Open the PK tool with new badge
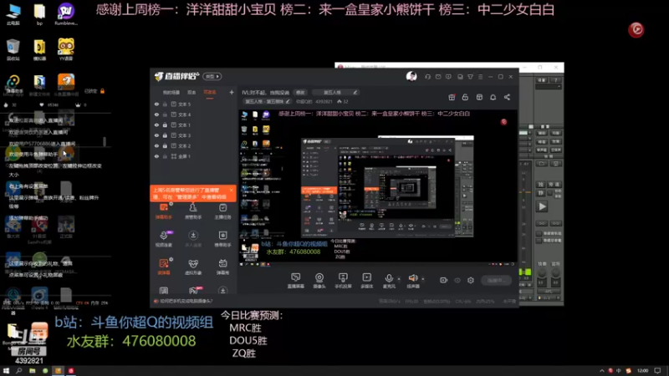669x376 pixels. [x=193, y=291]
